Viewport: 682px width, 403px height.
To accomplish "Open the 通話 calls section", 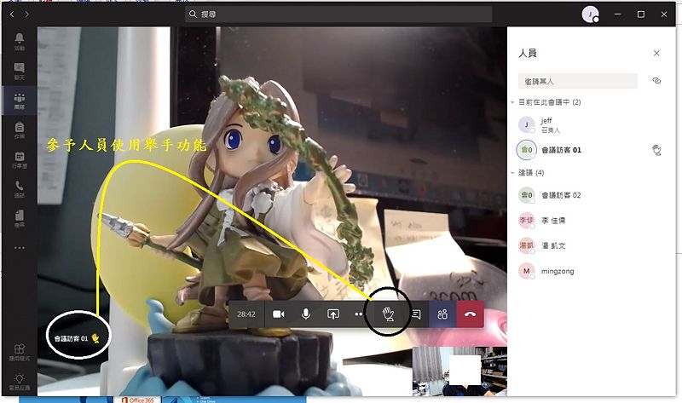I will 19,189.
